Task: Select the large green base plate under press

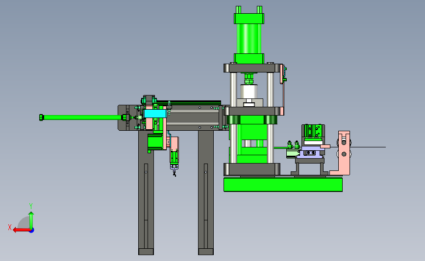Action: 283,185
